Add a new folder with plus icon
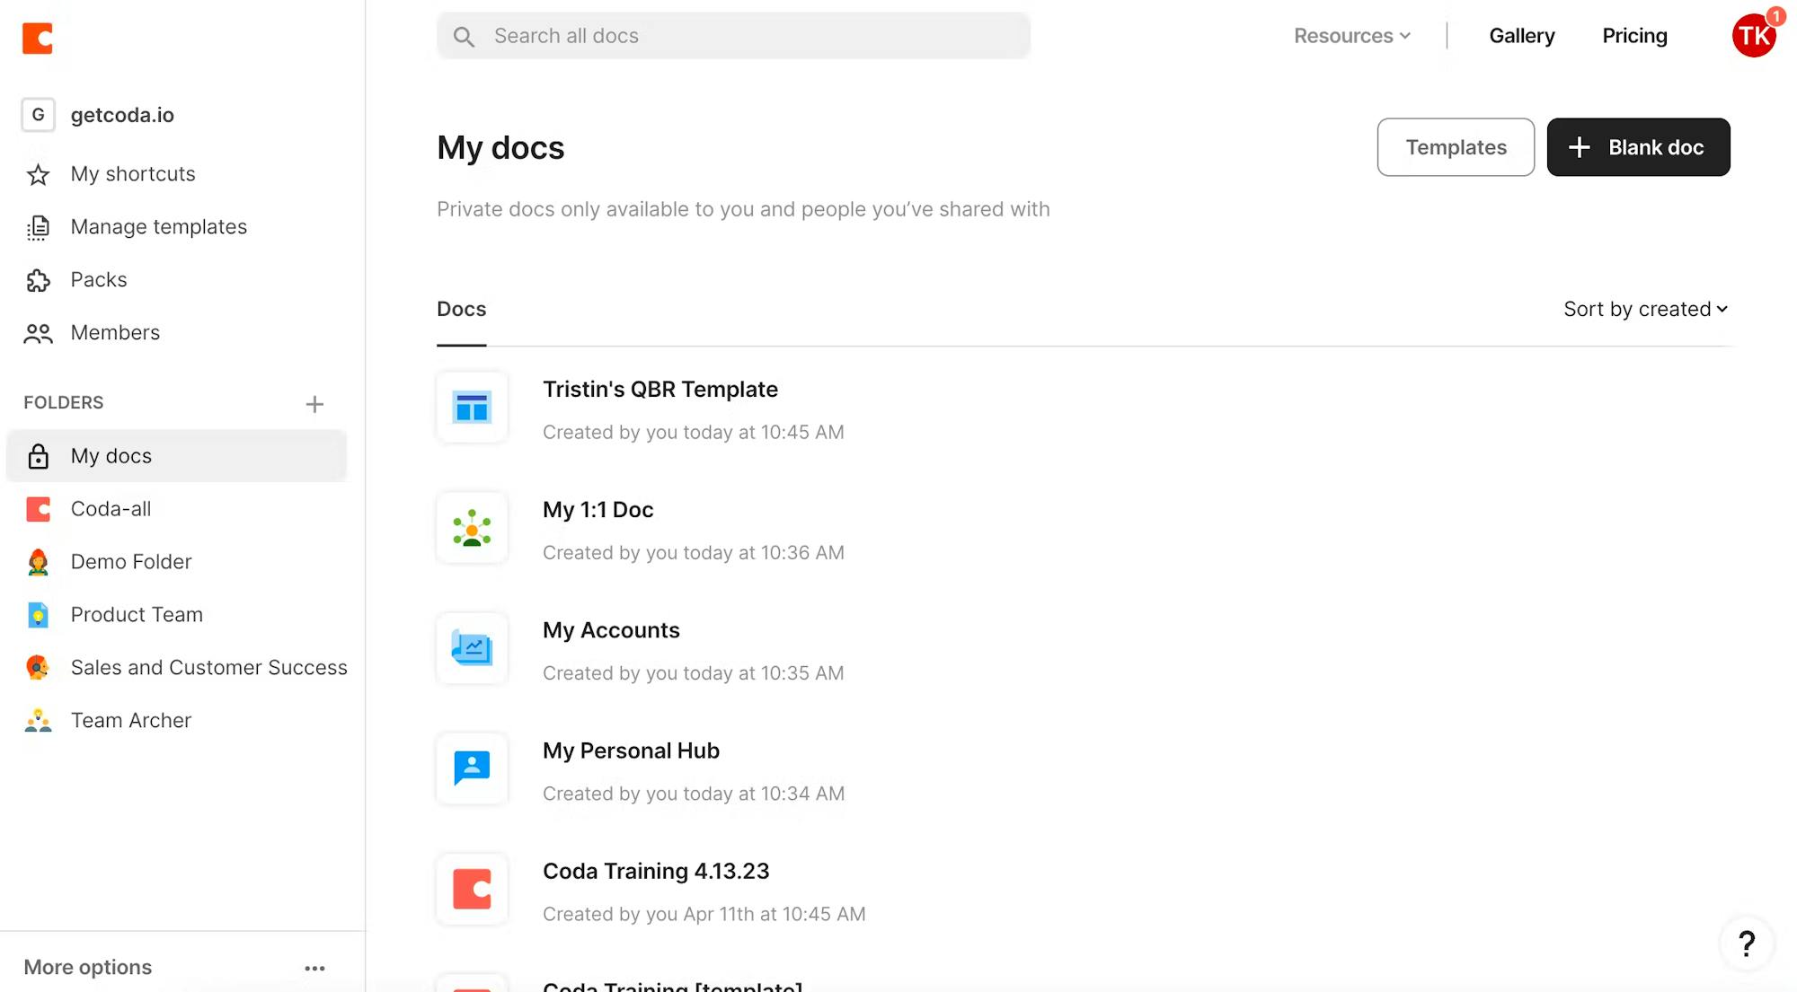1797x992 pixels. [x=314, y=404]
